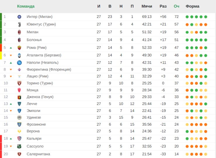The height and width of the screenshot is (158, 216).
Task: Click Juventus's first orange form dot
Action: [x=187, y=24]
